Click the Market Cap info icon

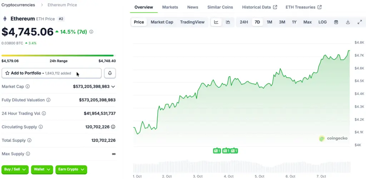click(28, 87)
